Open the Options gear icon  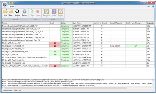tap(24, 11)
